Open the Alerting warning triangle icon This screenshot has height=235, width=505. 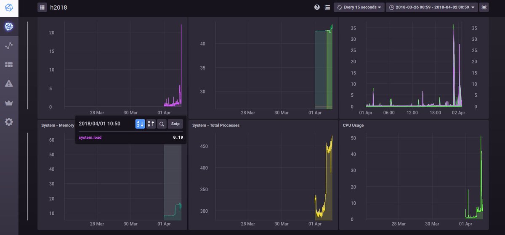tap(9, 84)
